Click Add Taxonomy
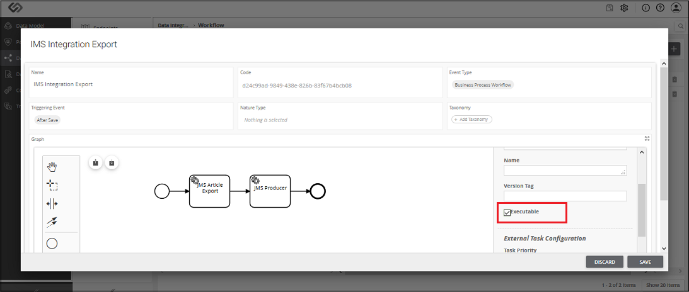 pos(472,120)
